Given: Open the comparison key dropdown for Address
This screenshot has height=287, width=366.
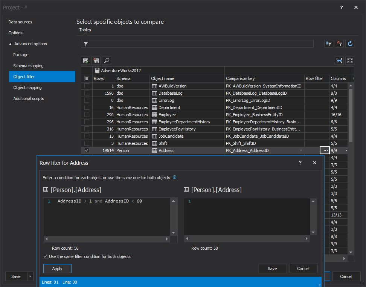Looking at the screenshot, I should (x=300, y=150).
